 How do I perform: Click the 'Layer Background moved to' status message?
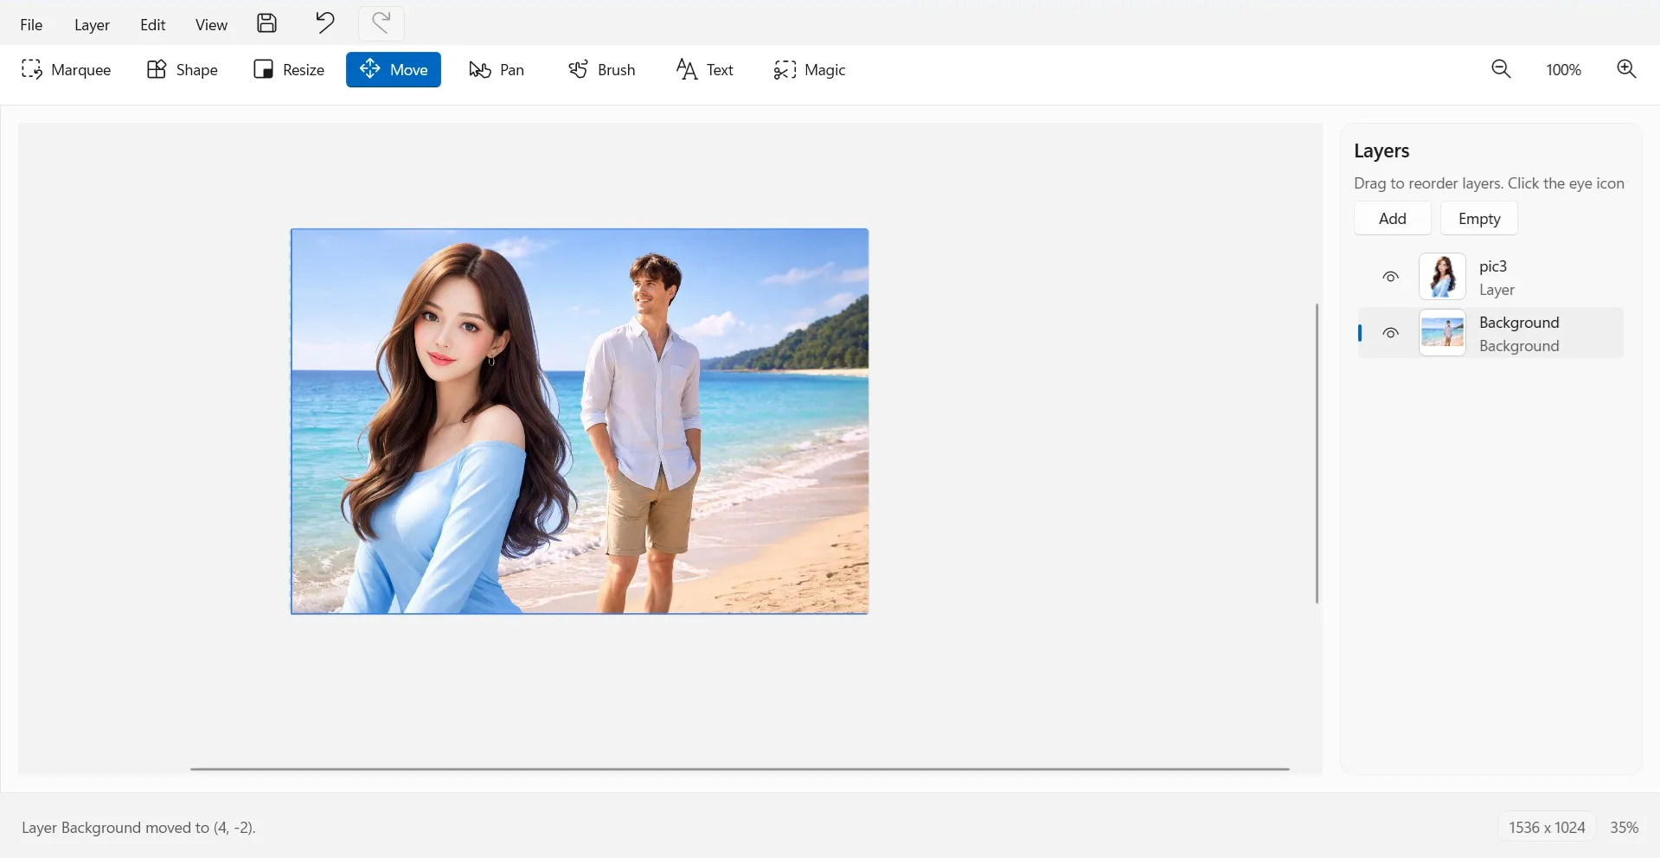click(x=138, y=828)
